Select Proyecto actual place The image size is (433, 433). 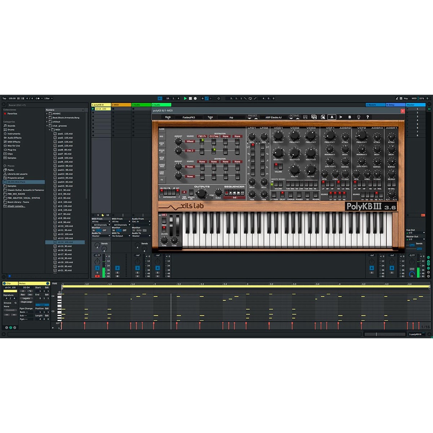[16, 178]
